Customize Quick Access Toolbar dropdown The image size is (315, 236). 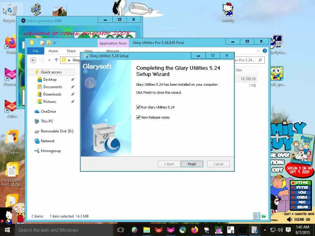tap(55, 42)
